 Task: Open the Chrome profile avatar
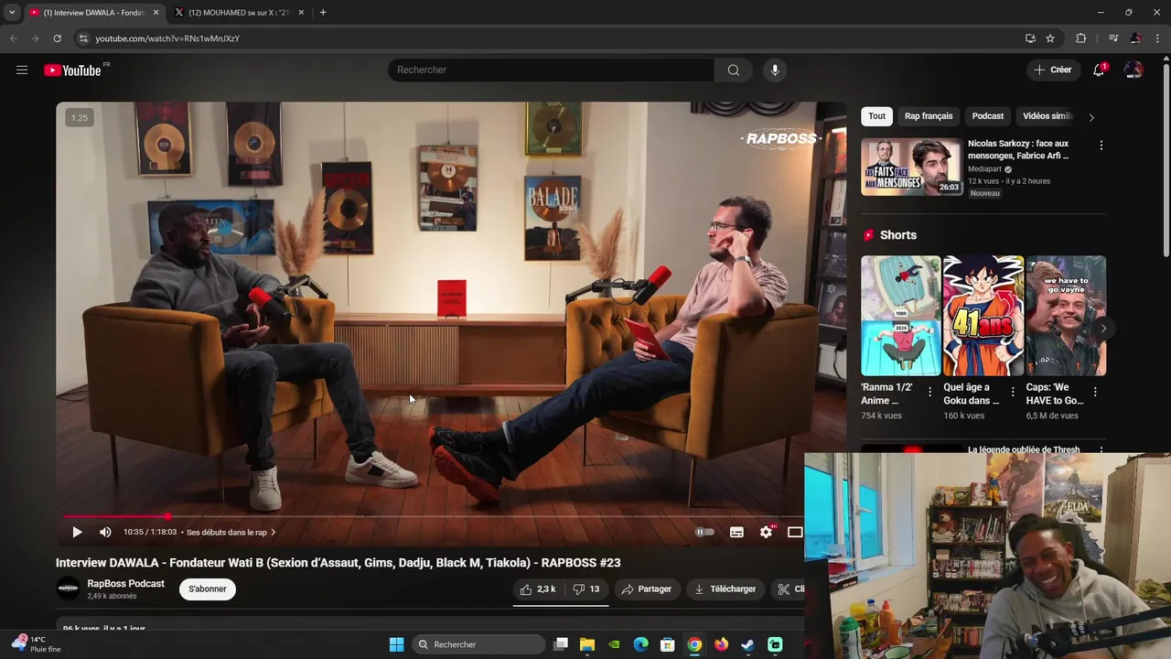click(1135, 38)
